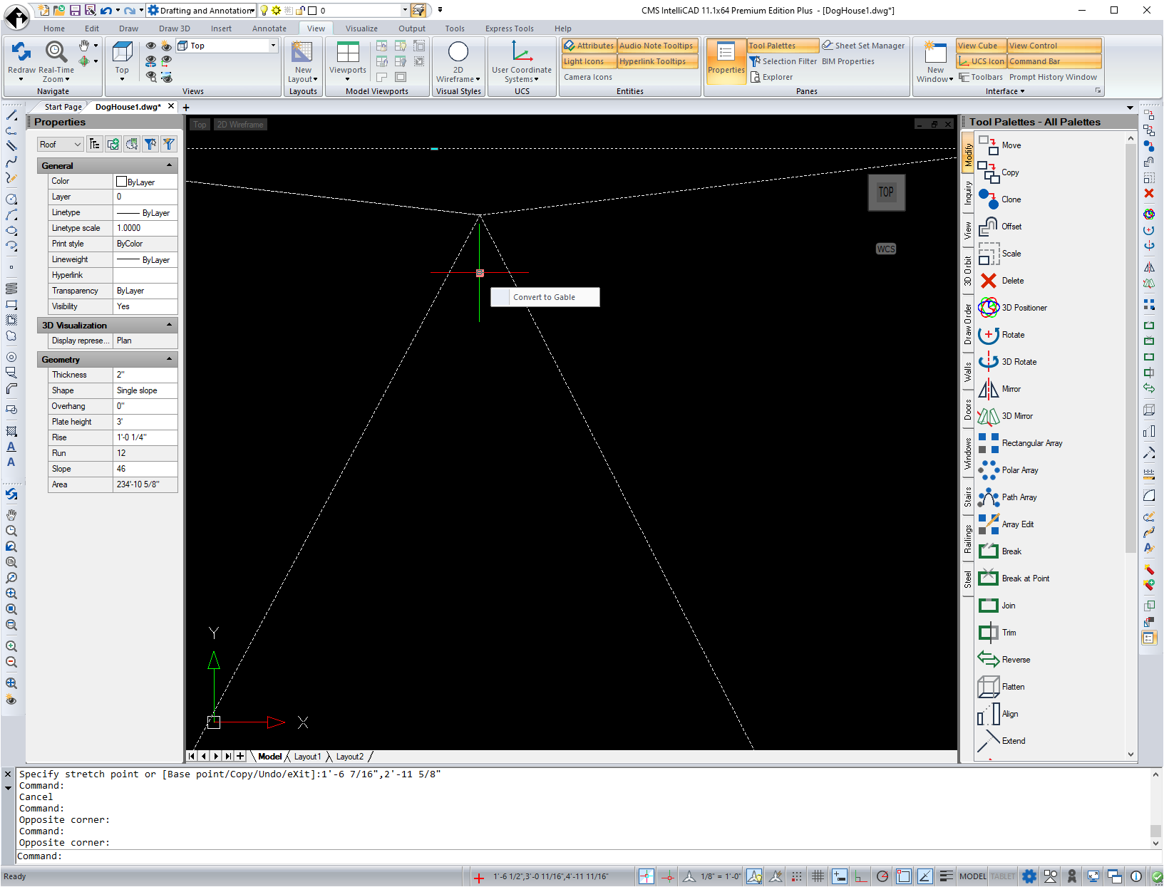Select the Polar Array tool
Image resolution: width=1164 pixels, height=887 pixels.
tap(1009, 470)
